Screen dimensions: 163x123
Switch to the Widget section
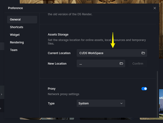tap(15, 35)
